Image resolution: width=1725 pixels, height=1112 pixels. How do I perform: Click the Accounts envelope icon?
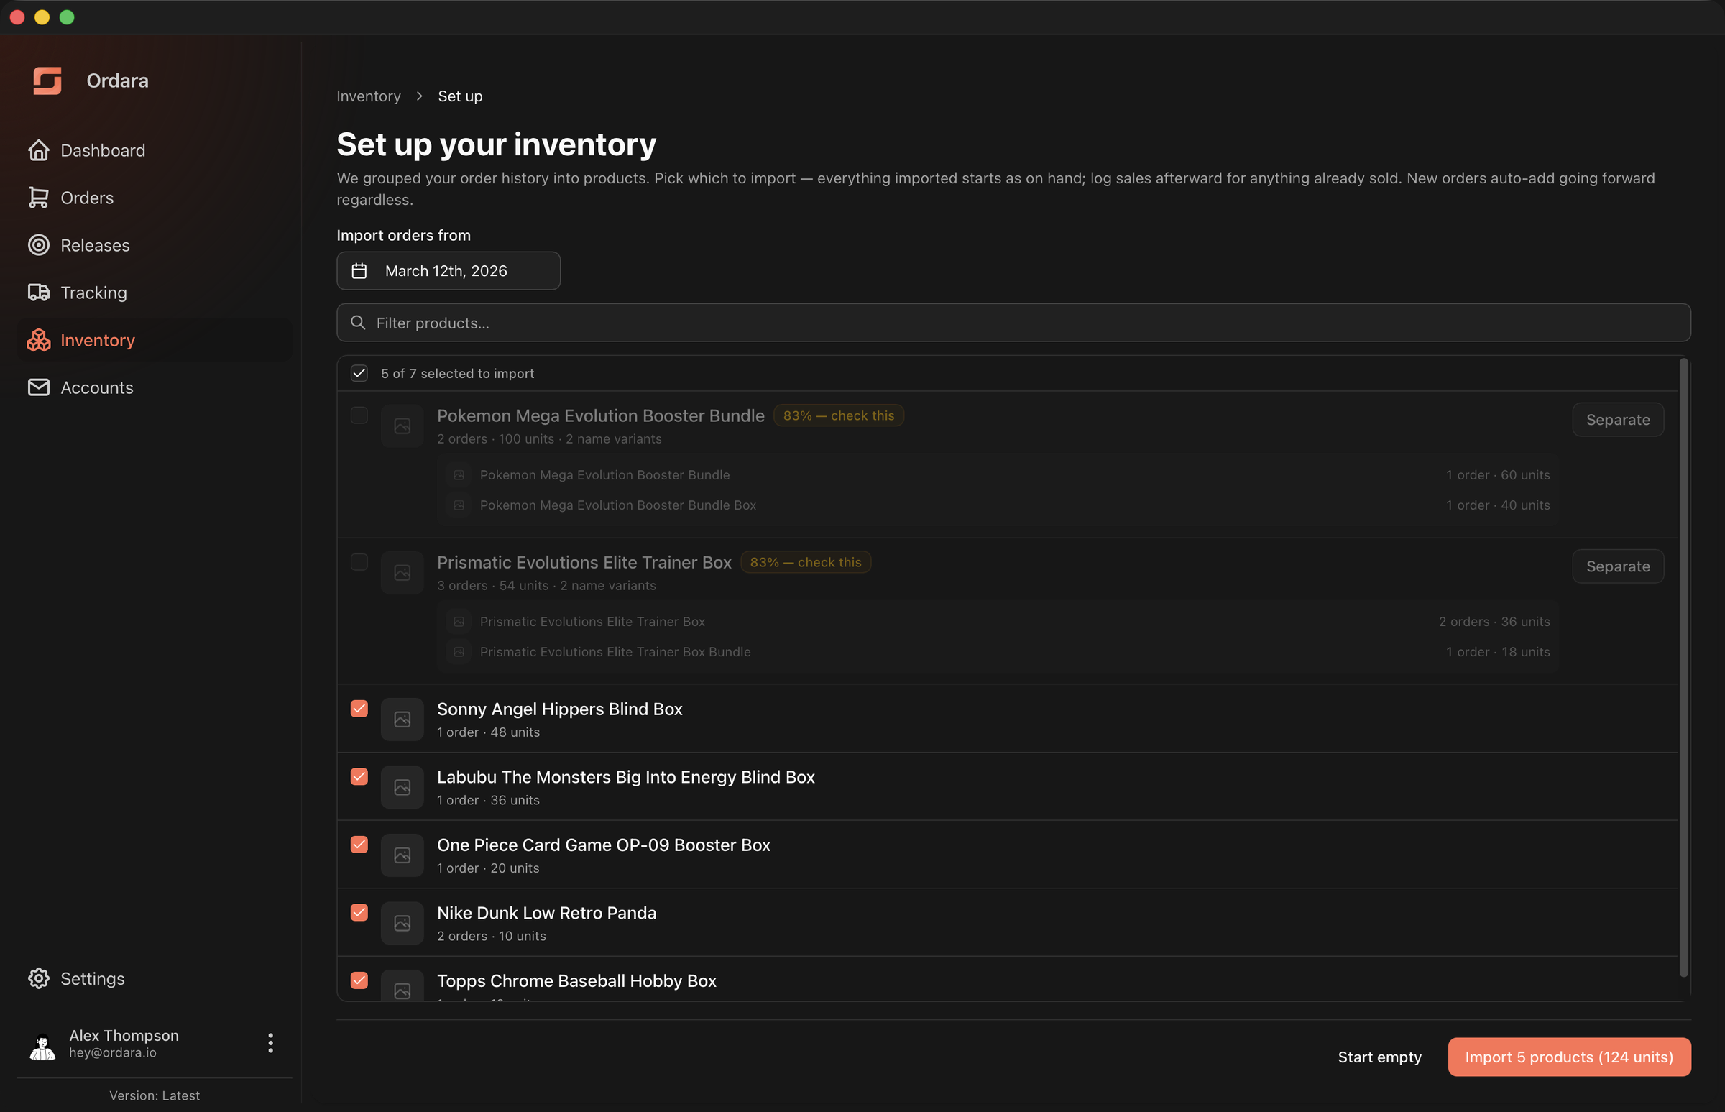[x=39, y=387]
